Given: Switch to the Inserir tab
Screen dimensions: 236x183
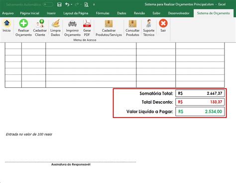Looking at the screenshot, I should pyautogui.click(x=51, y=13).
